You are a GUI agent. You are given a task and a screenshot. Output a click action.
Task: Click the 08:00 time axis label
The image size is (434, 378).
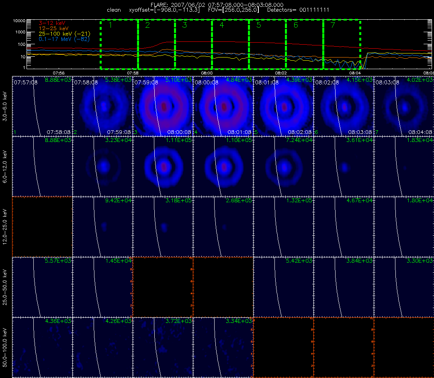click(x=207, y=73)
